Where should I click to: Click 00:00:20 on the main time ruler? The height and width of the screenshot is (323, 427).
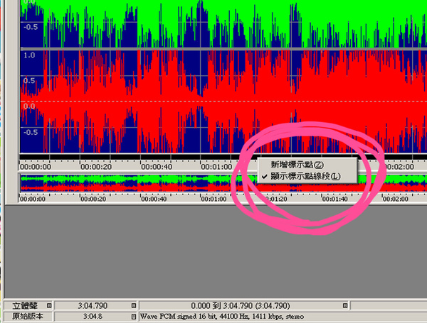click(96, 167)
